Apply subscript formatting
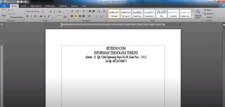 [x=45, y=16]
